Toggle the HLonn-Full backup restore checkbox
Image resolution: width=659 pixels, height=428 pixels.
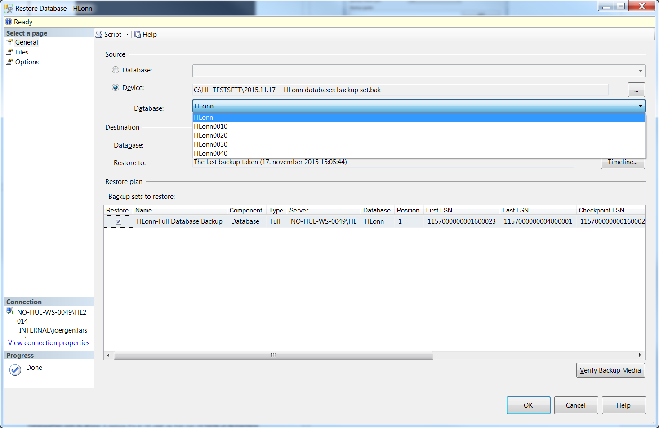tap(118, 221)
